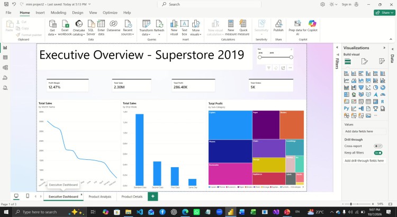The width and height of the screenshot is (397, 217).
Task: Click the Year slicer right handle
Action: (291, 57)
